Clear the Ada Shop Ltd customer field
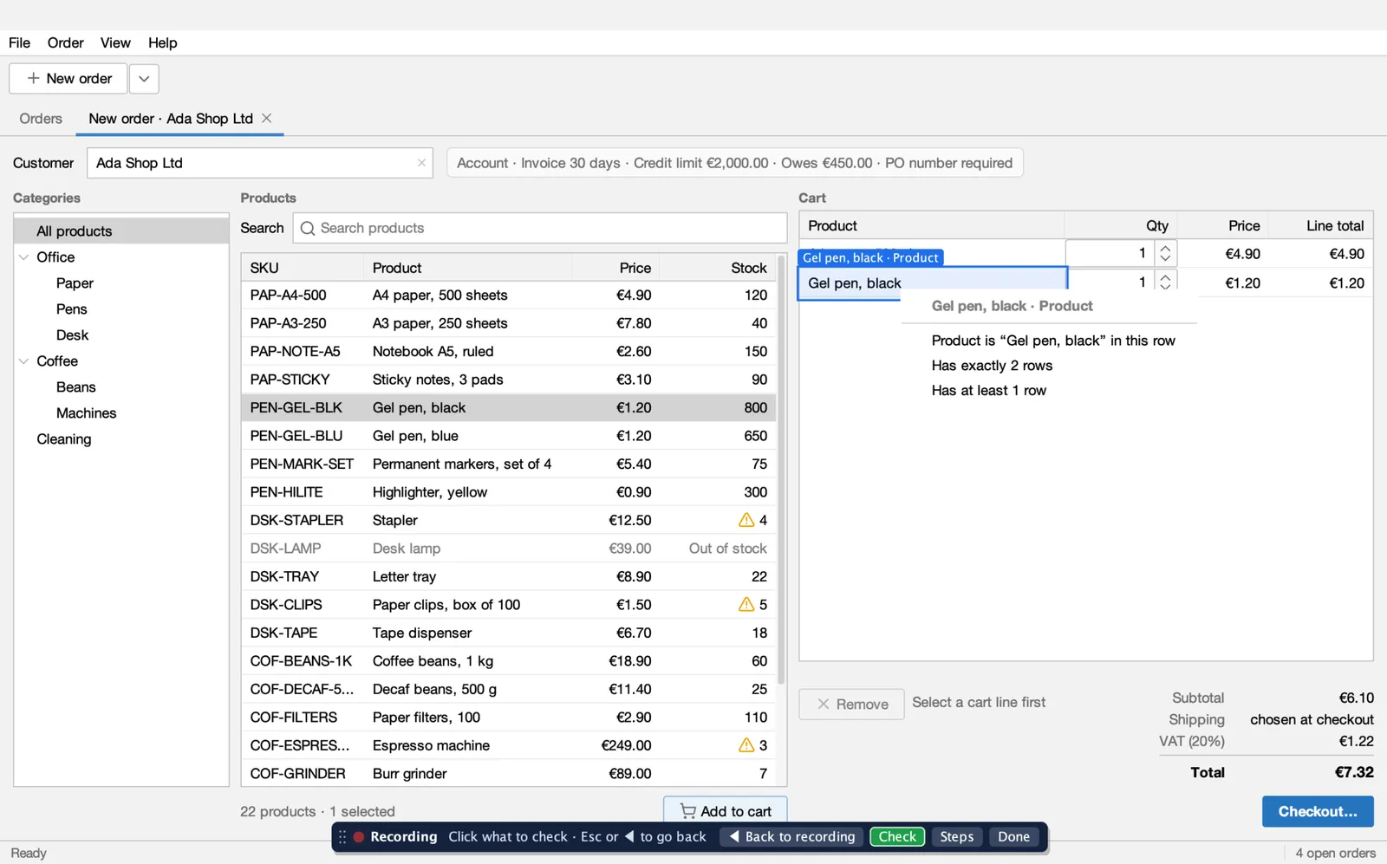The height and width of the screenshot is (864, 1387). click(x=421, y=163)
